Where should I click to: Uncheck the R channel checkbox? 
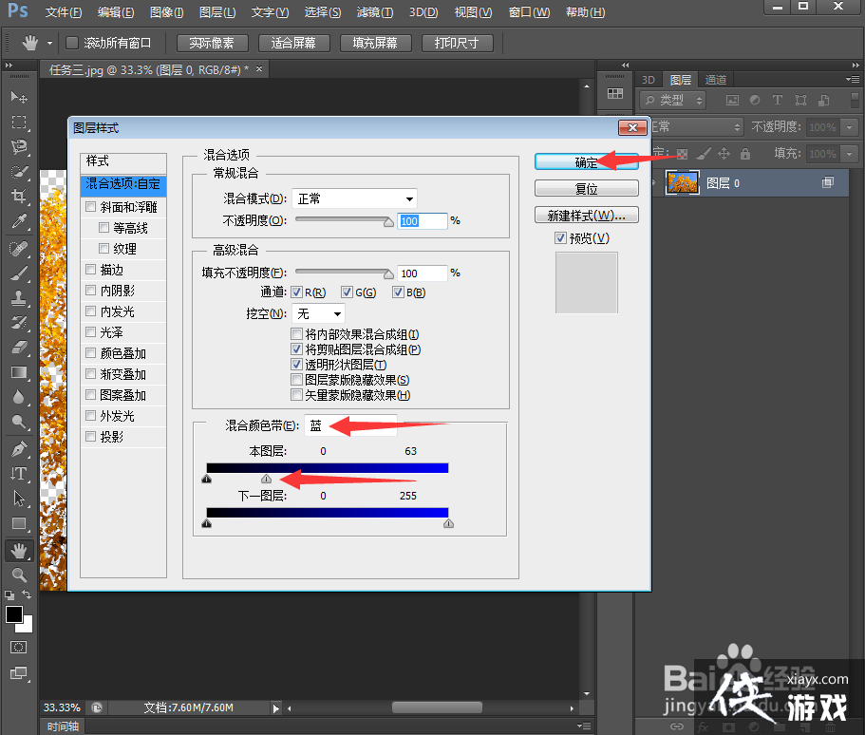pos(297,292)
